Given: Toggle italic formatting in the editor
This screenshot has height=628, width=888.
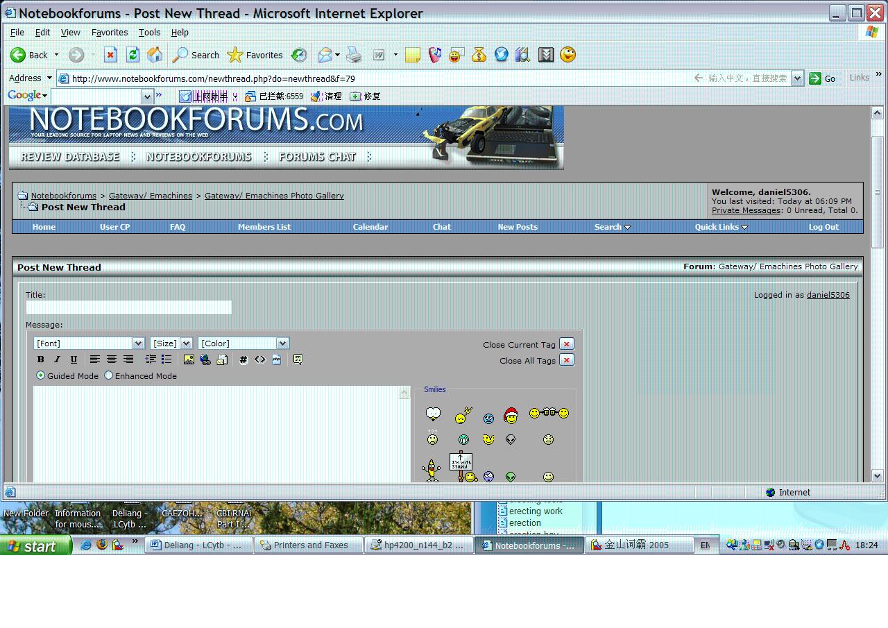Looking at the screenshot, I should click(57, 359).
